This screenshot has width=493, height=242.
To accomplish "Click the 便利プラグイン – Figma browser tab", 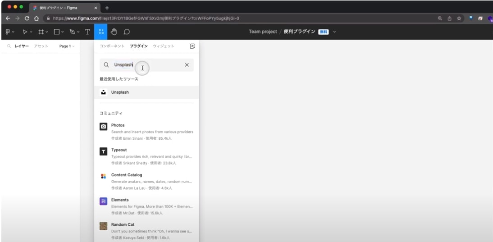I will [64, 8].
